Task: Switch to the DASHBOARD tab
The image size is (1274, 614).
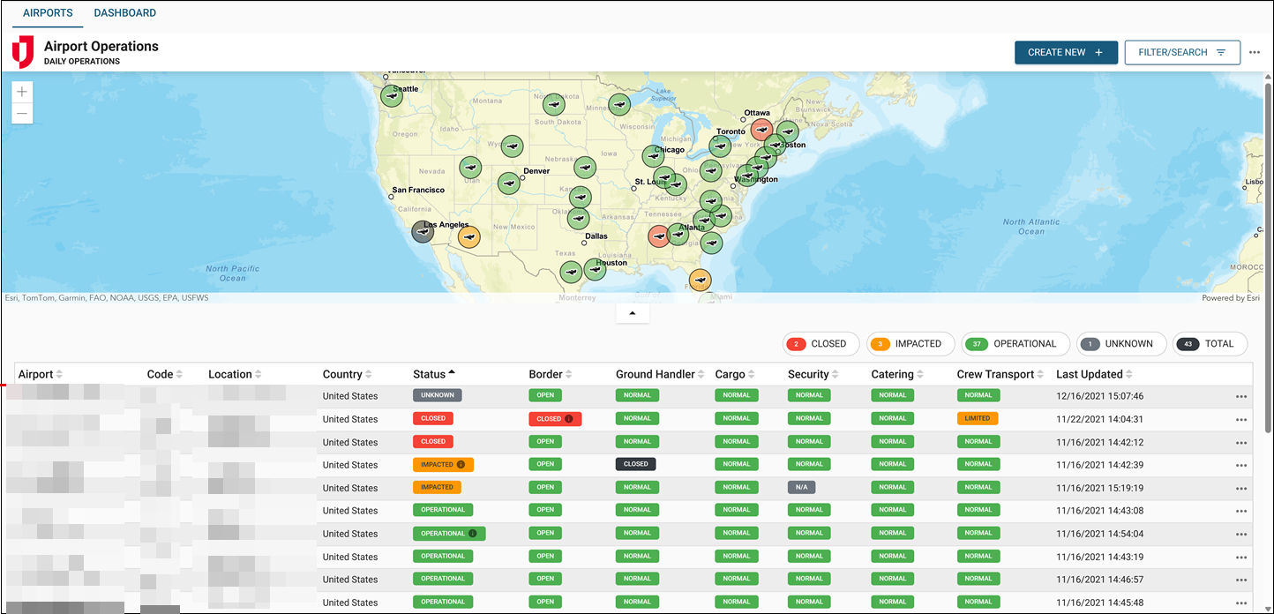Action: point(124,12)
